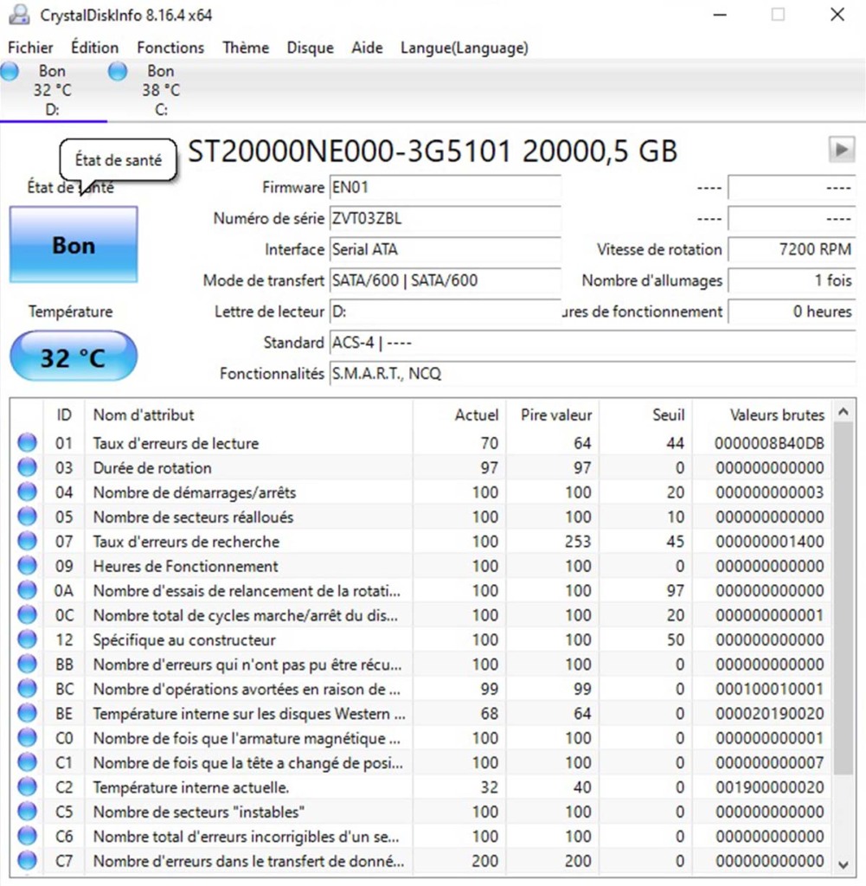The width and height of the screenshot is (866, 886).
Task: Open the Fonctions menu
Action: (170, 48)
